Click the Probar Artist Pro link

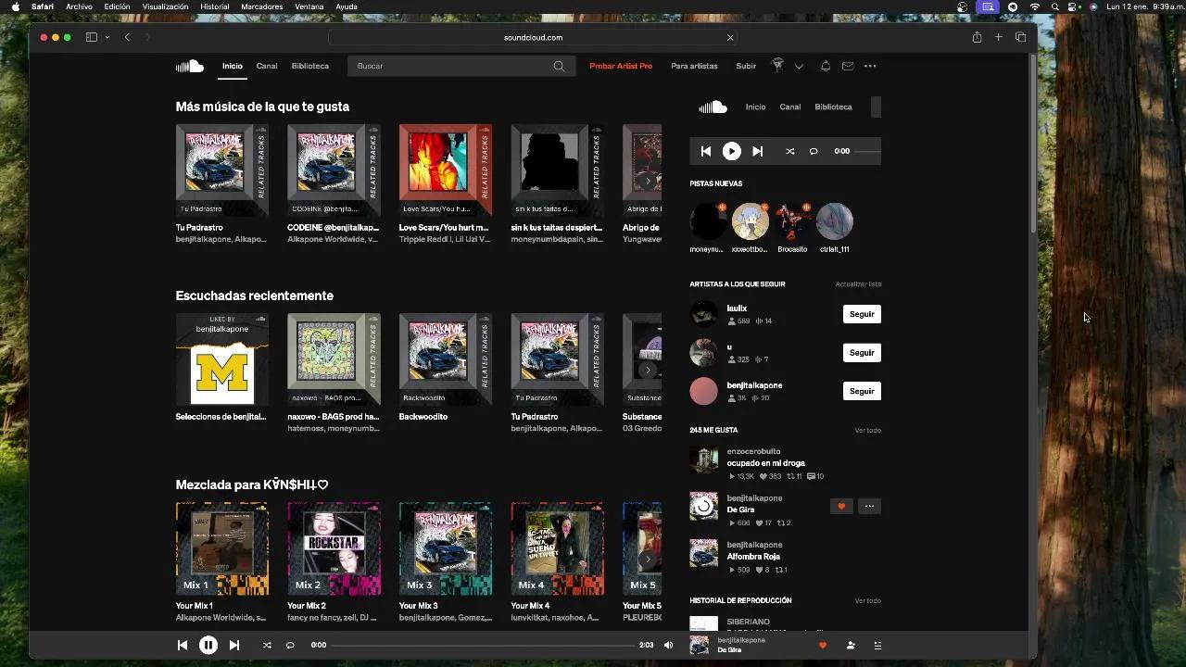[621, 66]
